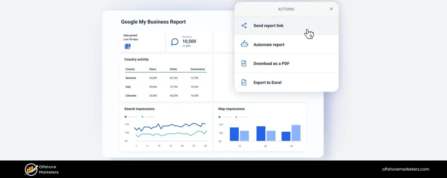Select Send report link menu entry
This screenshot has width=447, height=178.
(x=268, y=26)
